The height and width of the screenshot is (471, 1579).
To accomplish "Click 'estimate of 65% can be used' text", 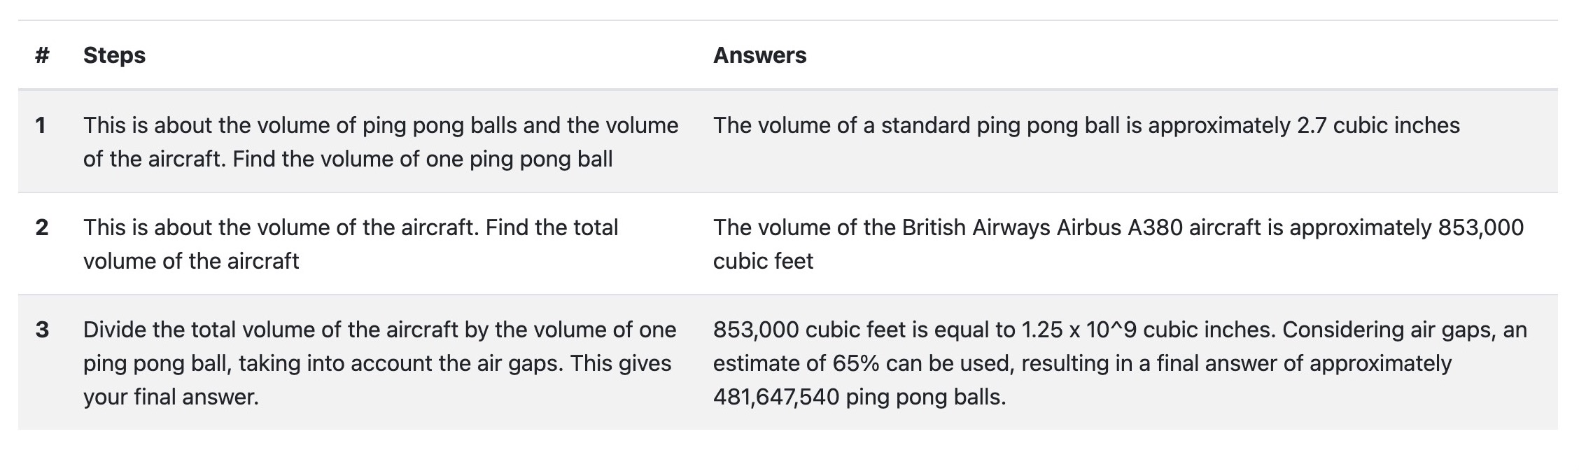I will coord(852,363).
